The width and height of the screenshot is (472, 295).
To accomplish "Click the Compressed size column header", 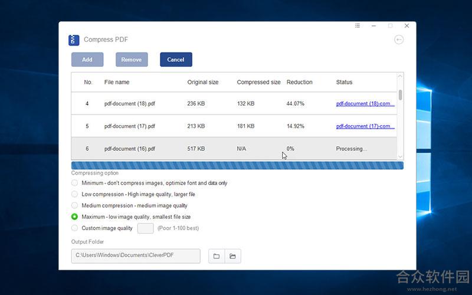I will [258, 82].
